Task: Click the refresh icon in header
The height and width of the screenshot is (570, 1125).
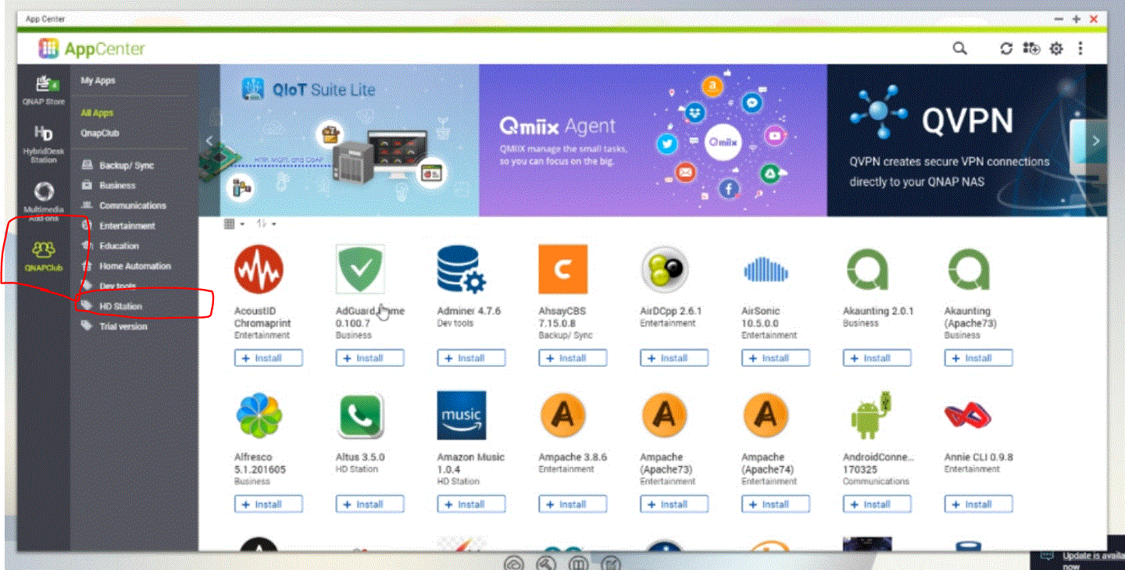Action: click(1006, 48)
